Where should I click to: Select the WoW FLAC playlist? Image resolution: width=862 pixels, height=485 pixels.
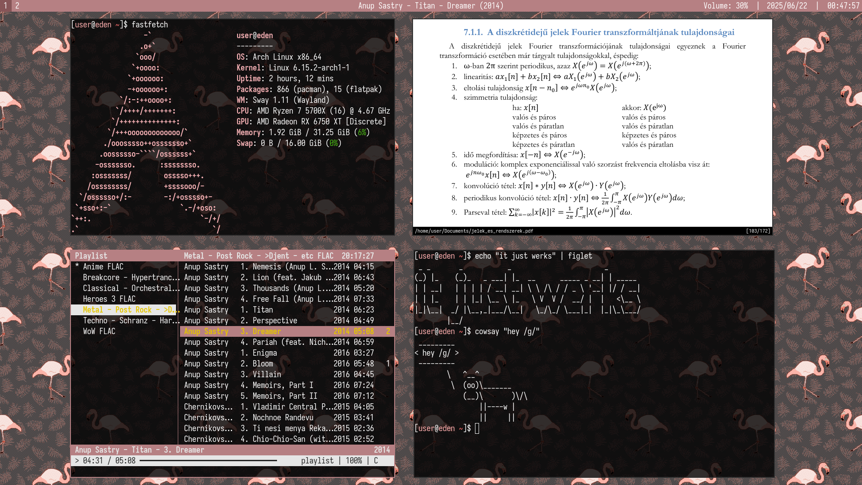[125, 331]
